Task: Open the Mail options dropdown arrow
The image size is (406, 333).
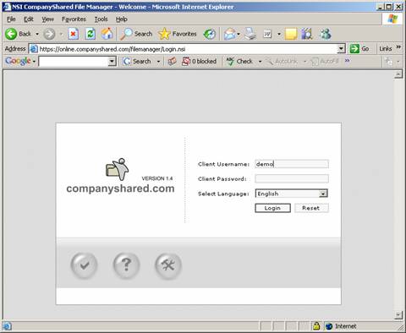Action: 239,35
